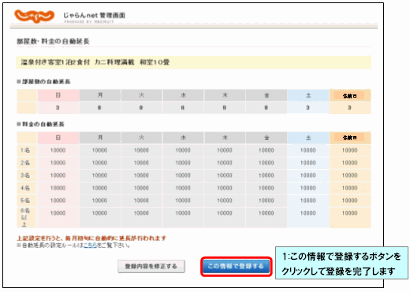Image resolution: width=410 pixels, height=292 pixels.
Task: Click the 1名 price for 日
Action: pyautogui.click(x=58, y=150)
